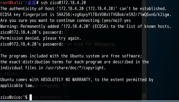This screenshot has width=179, height=102.
Task: Click the scrollbar track above the thumb
Action: [x=144, y=41]
